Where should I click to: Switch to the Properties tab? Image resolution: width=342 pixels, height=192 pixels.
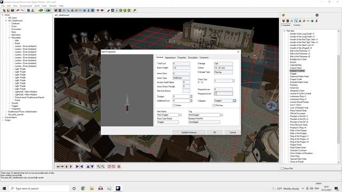click(x=182, y=58)
